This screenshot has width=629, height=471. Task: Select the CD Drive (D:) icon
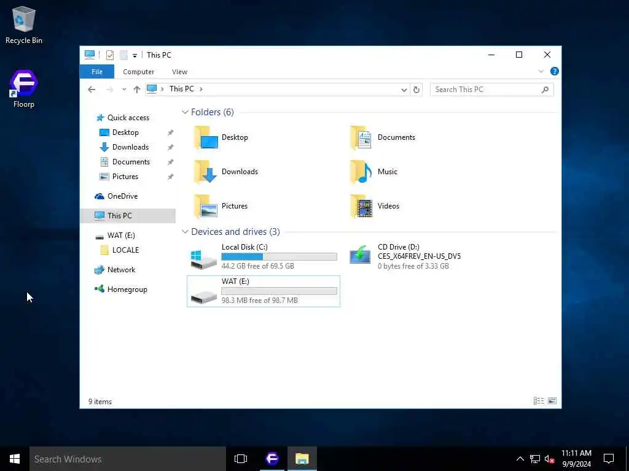[x=360, y=255]
